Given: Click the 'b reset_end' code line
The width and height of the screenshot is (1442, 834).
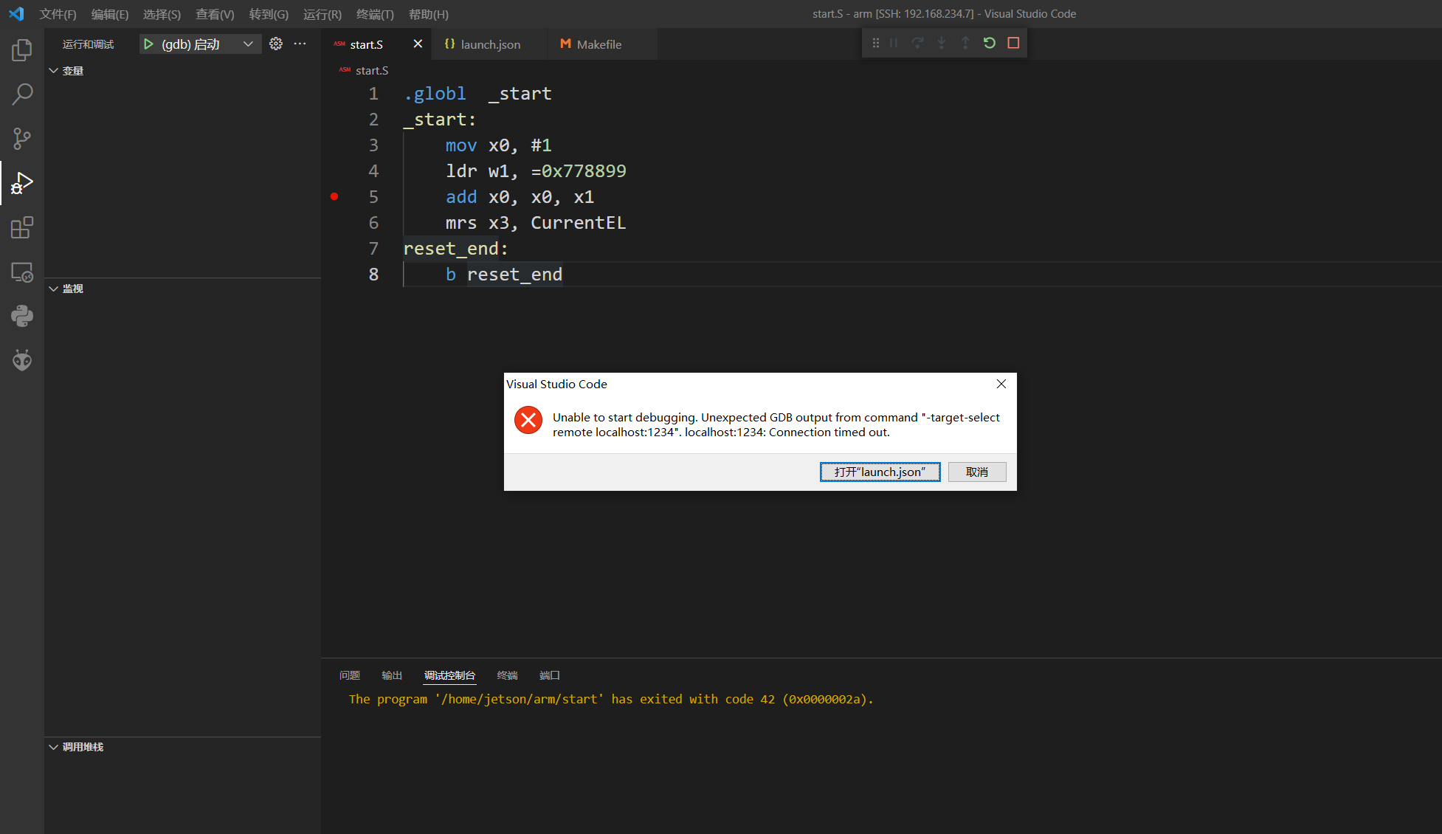Looking at the screenshot, I should [504, 275].
